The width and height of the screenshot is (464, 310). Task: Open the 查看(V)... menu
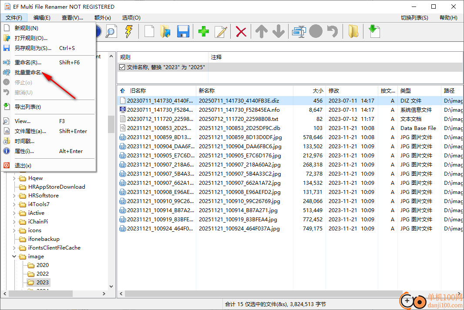pos(73,18)
